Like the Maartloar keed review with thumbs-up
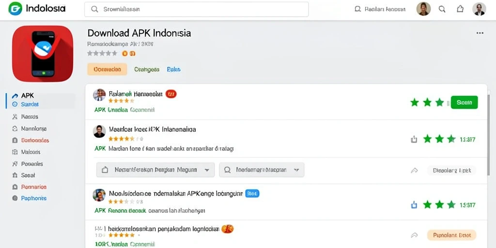Viewport: 496px width, 248px height. coord(414,139)
